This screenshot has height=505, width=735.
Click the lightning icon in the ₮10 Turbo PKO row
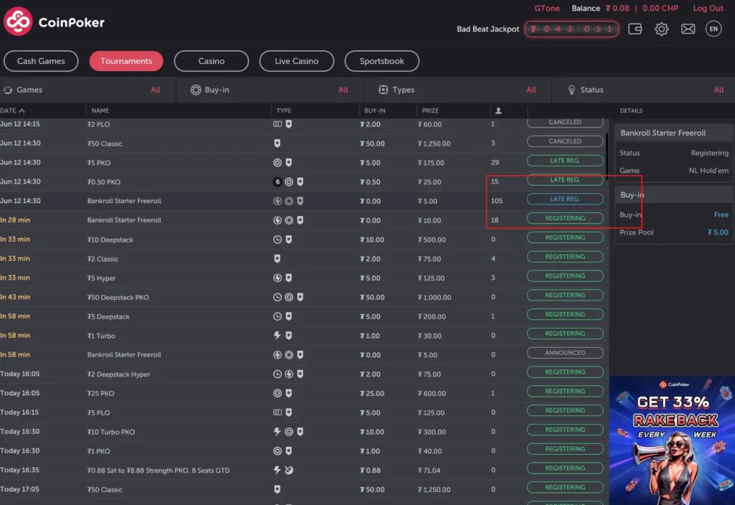[x=278, y=431]
